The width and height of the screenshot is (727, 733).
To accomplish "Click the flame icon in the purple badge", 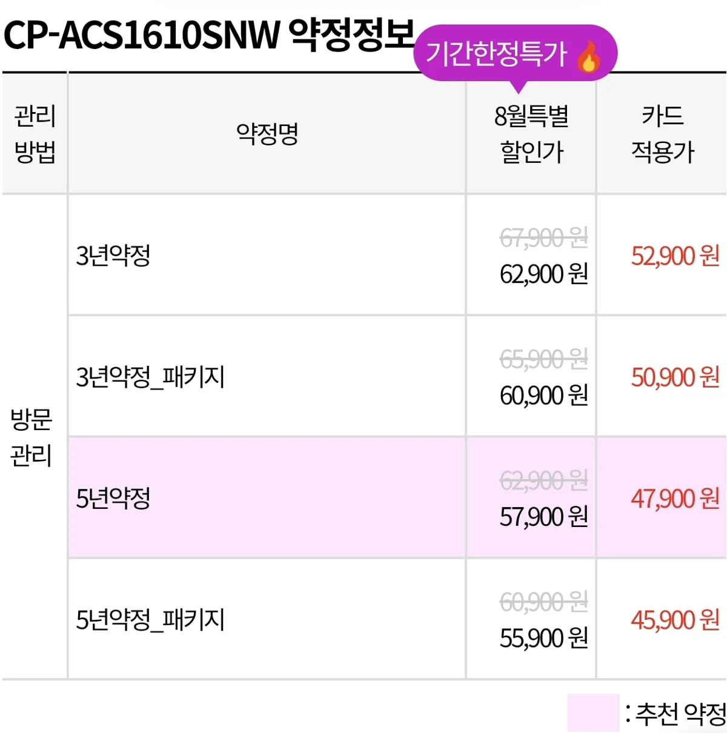I will click(588, 56).
